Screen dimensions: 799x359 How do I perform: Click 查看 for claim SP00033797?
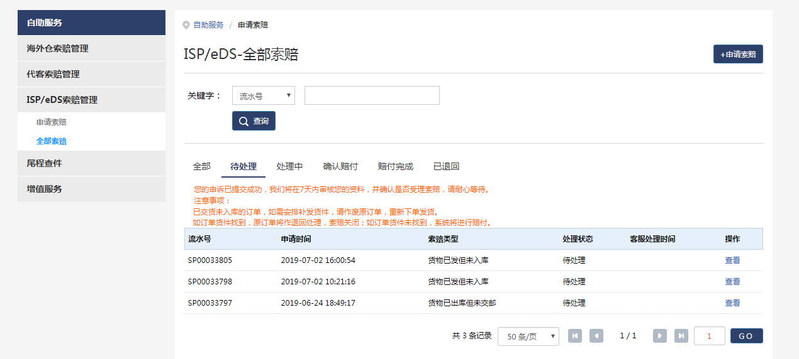[x=732, y=303]
